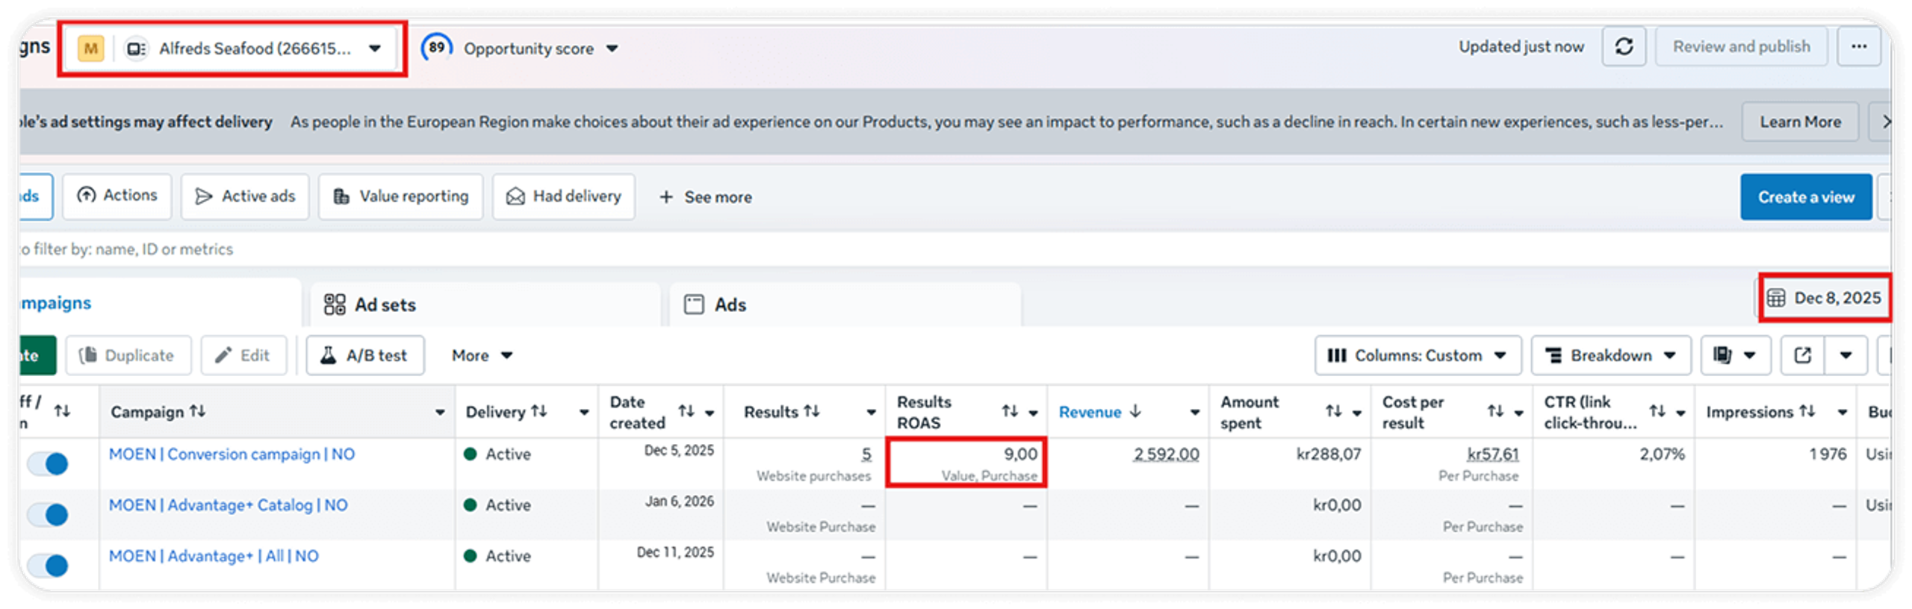Click the Create a view button
The width and height of the screenshot is (1912, 609).
[x=1805, y=197]
